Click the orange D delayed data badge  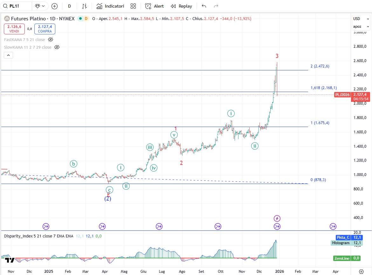pos(86,18)
